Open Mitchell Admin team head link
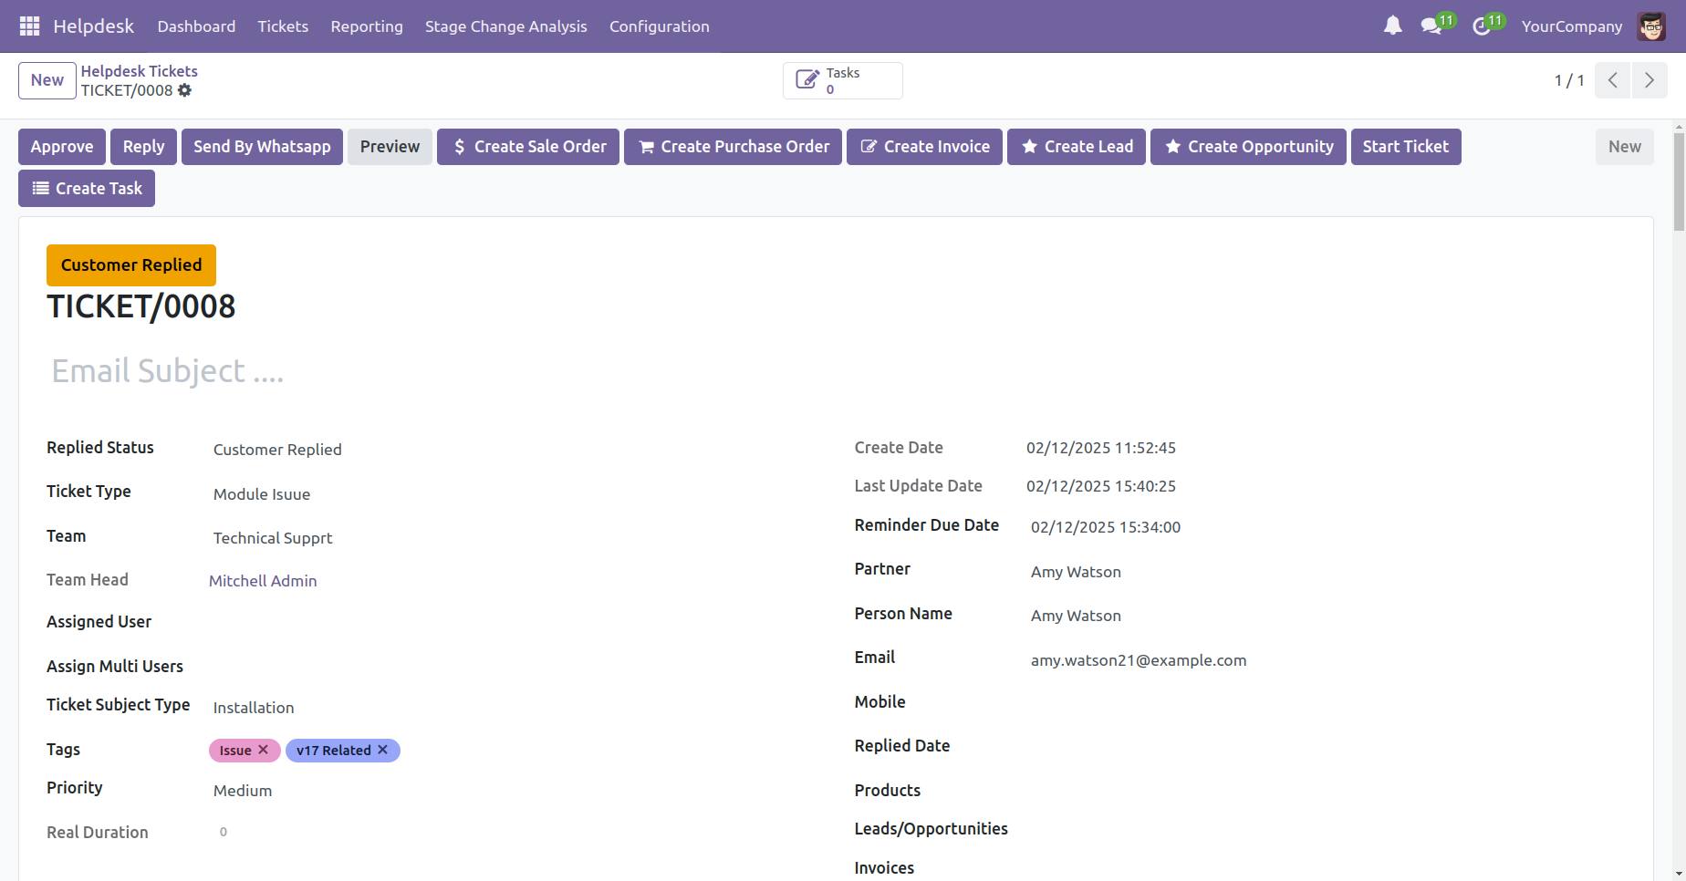This screenshot has width=1686, height=881. 263,581
